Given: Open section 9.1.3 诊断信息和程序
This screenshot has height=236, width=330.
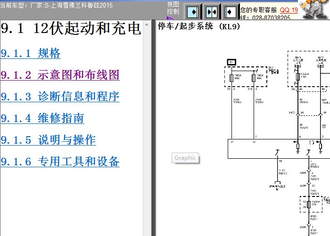Looking at the screenshot, I should [60, 97].
